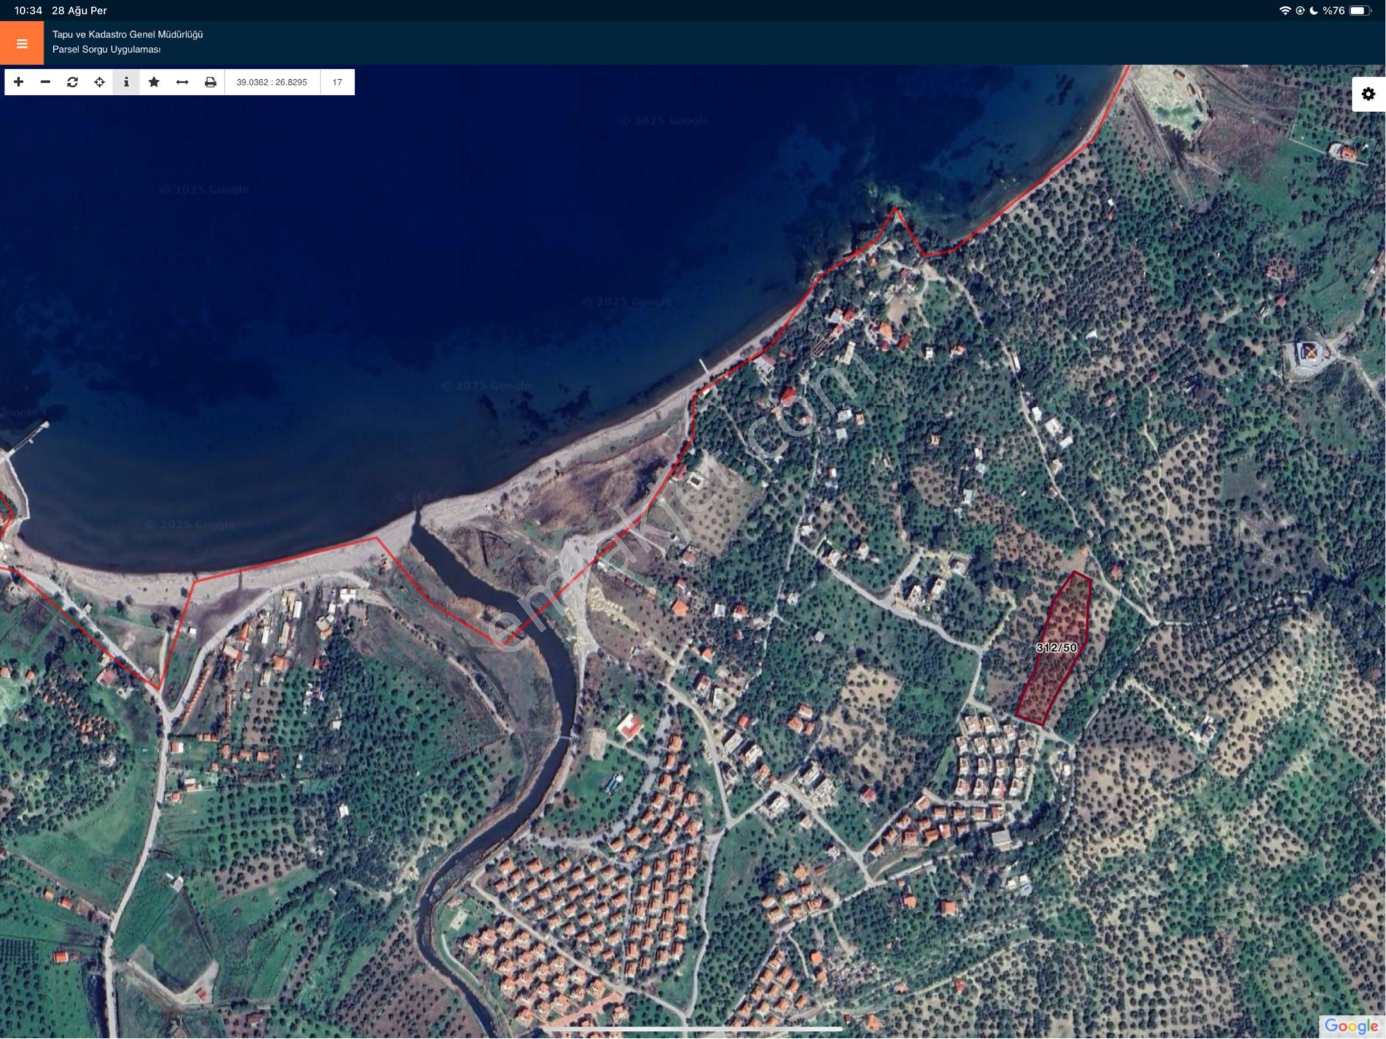Open the orange hamburger menu
The width and height of the screenshot is (1386, 1039).
(22, 43)
